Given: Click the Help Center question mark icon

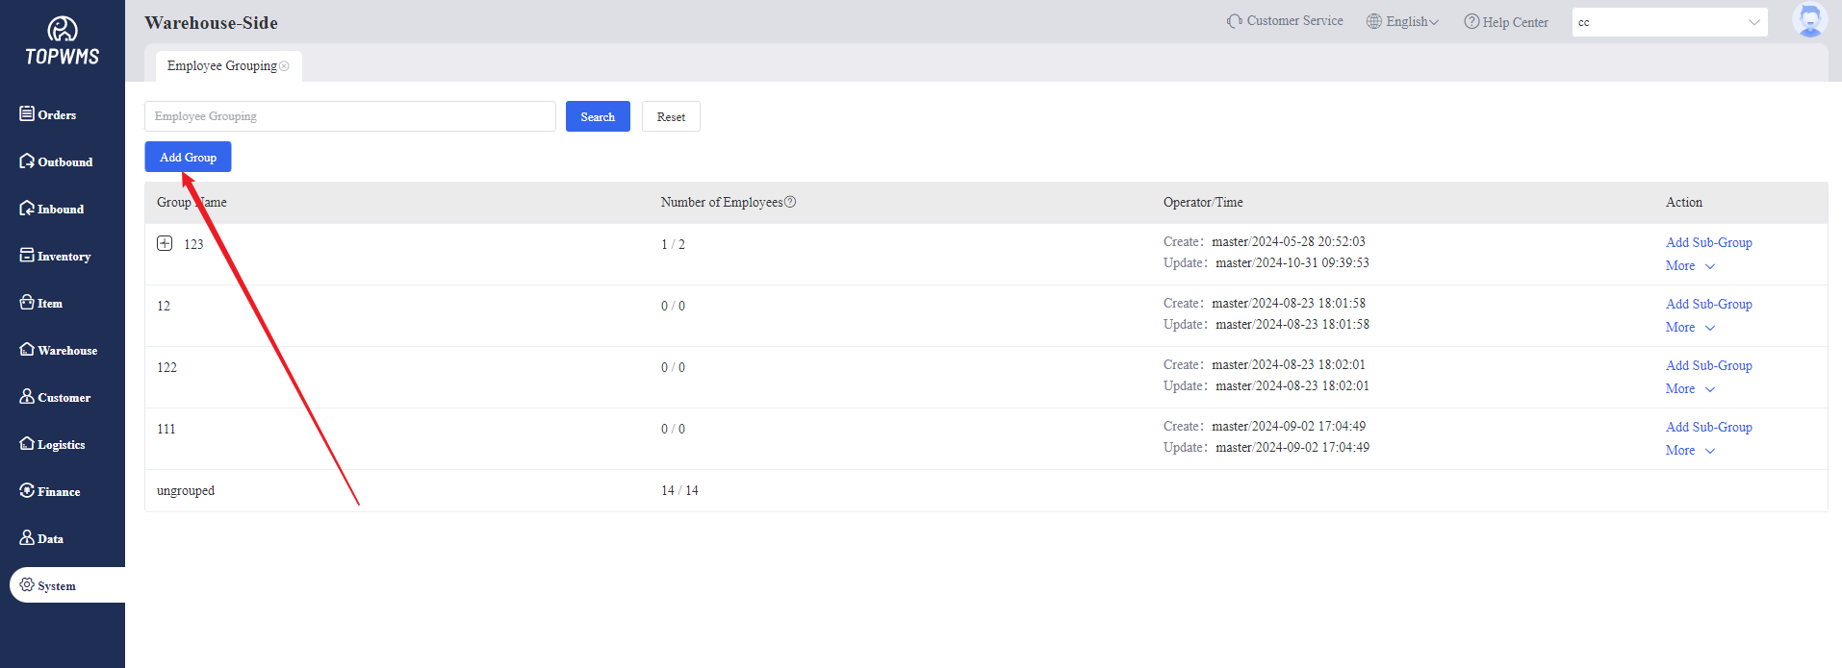Looking at the screenshot, I should tap(1471, 21).
